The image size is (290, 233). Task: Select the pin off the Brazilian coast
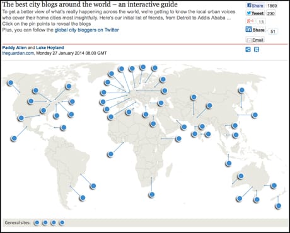tap(93, 186)
